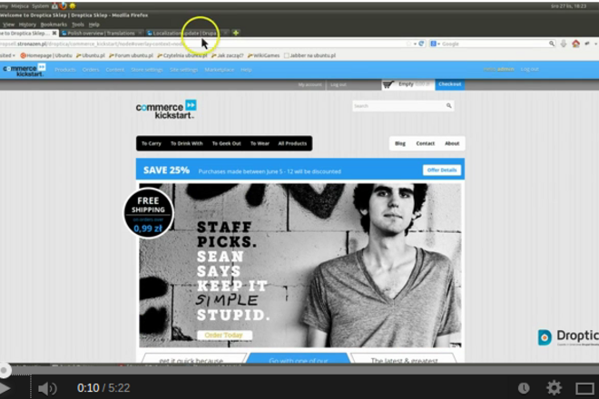This screenshot has width=599, height=399.
Task: Open Jabber na ubuntu.pl bookmark
Action: (309, 55)
